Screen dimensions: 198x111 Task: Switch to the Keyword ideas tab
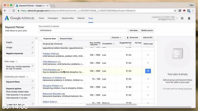[x=66, y=39]
